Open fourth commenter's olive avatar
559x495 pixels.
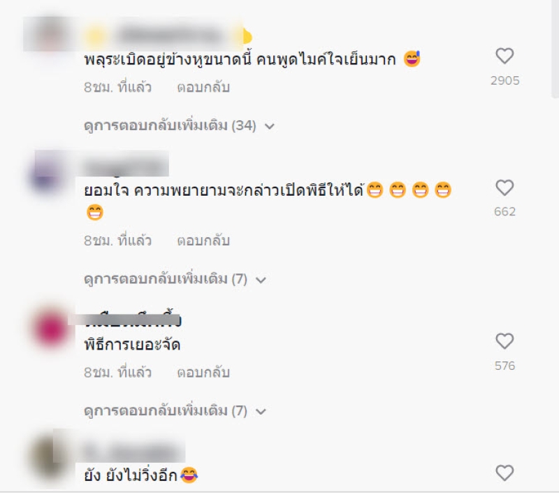pyautogui.click(x=49, y=458)
